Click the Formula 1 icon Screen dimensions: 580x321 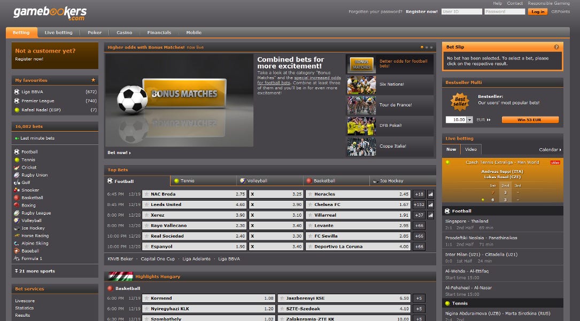pyautogui.click(x=17, y=258)
